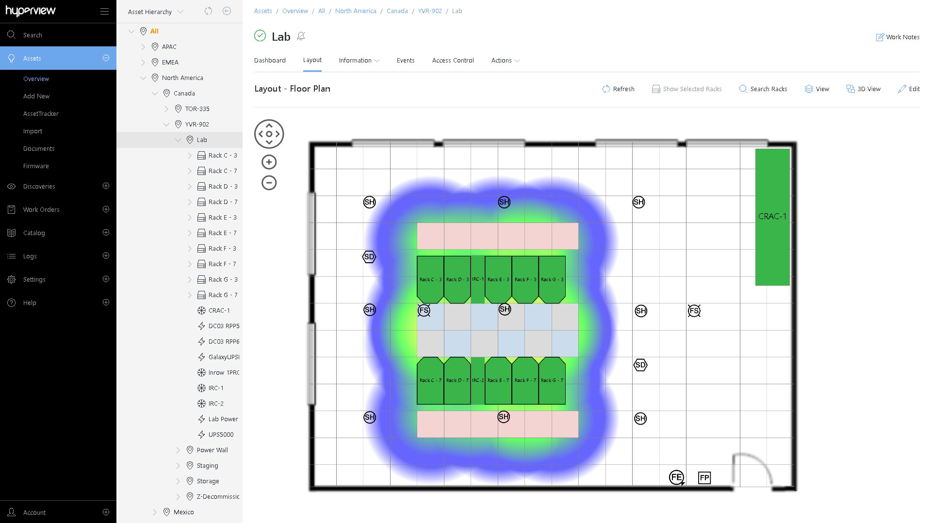Screen dimensions: 931x523
Task: Collapse the Assets menu section
Action: coord(106,58)
